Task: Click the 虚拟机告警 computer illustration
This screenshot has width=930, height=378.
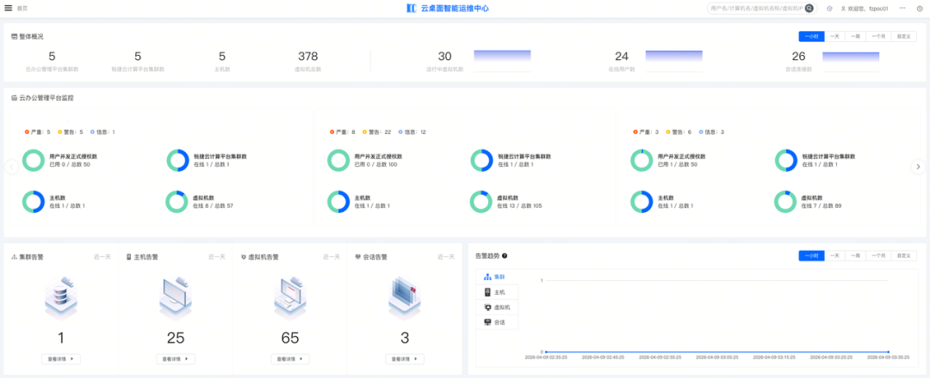Action: point(290,298)
